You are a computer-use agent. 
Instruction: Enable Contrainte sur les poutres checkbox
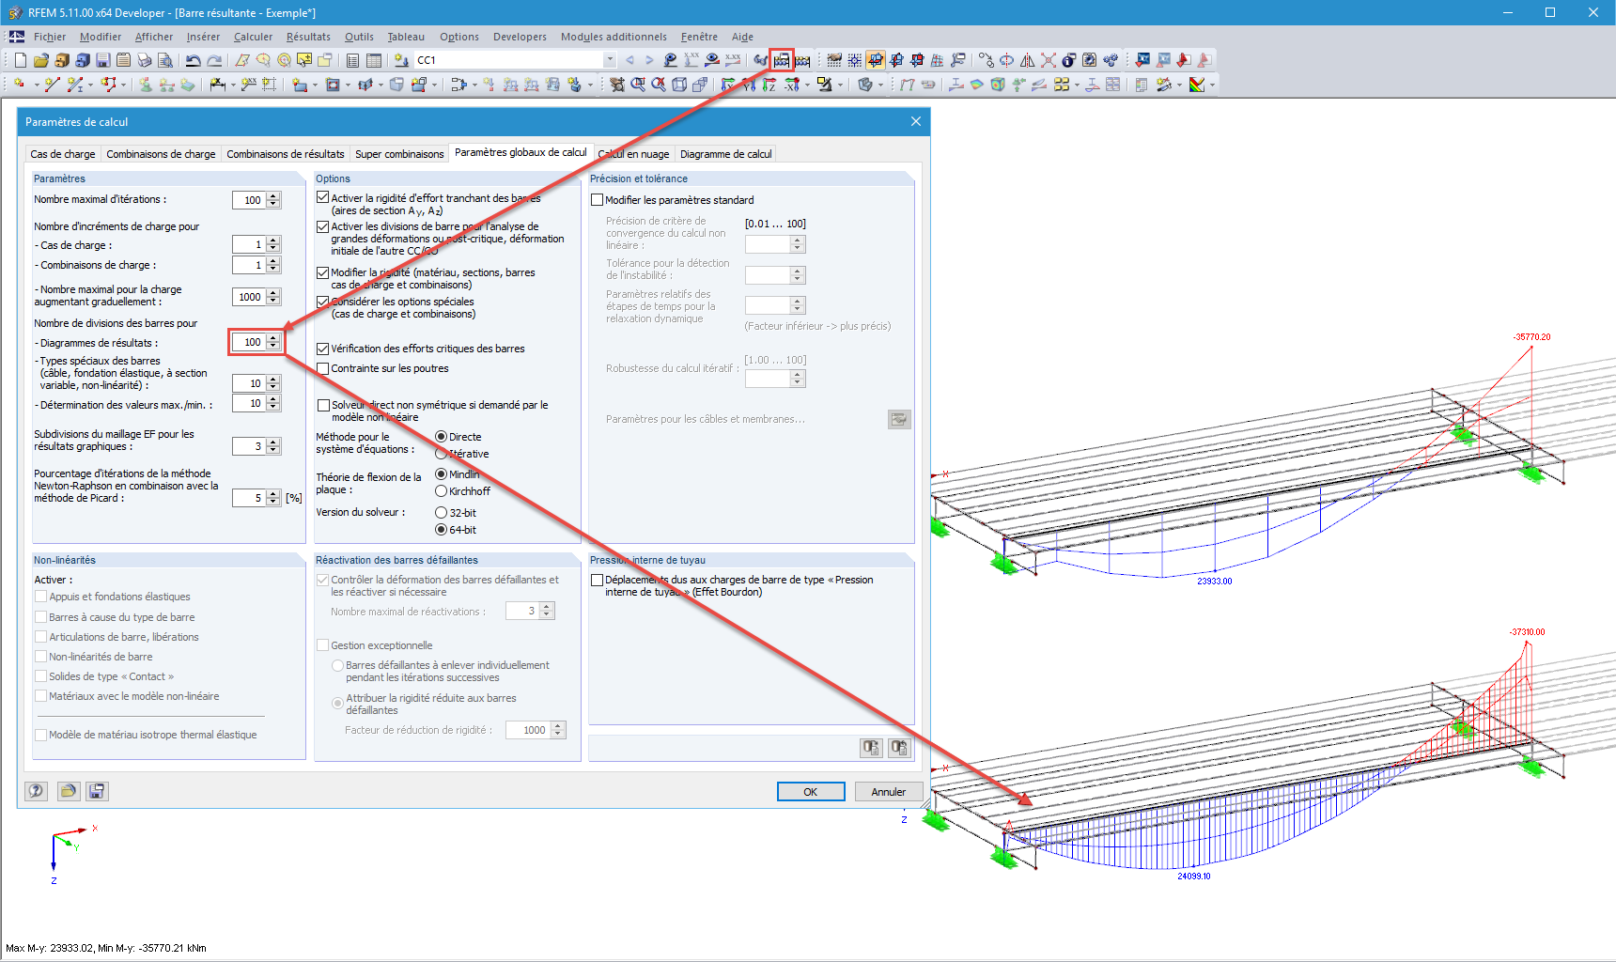pos(323,368)
